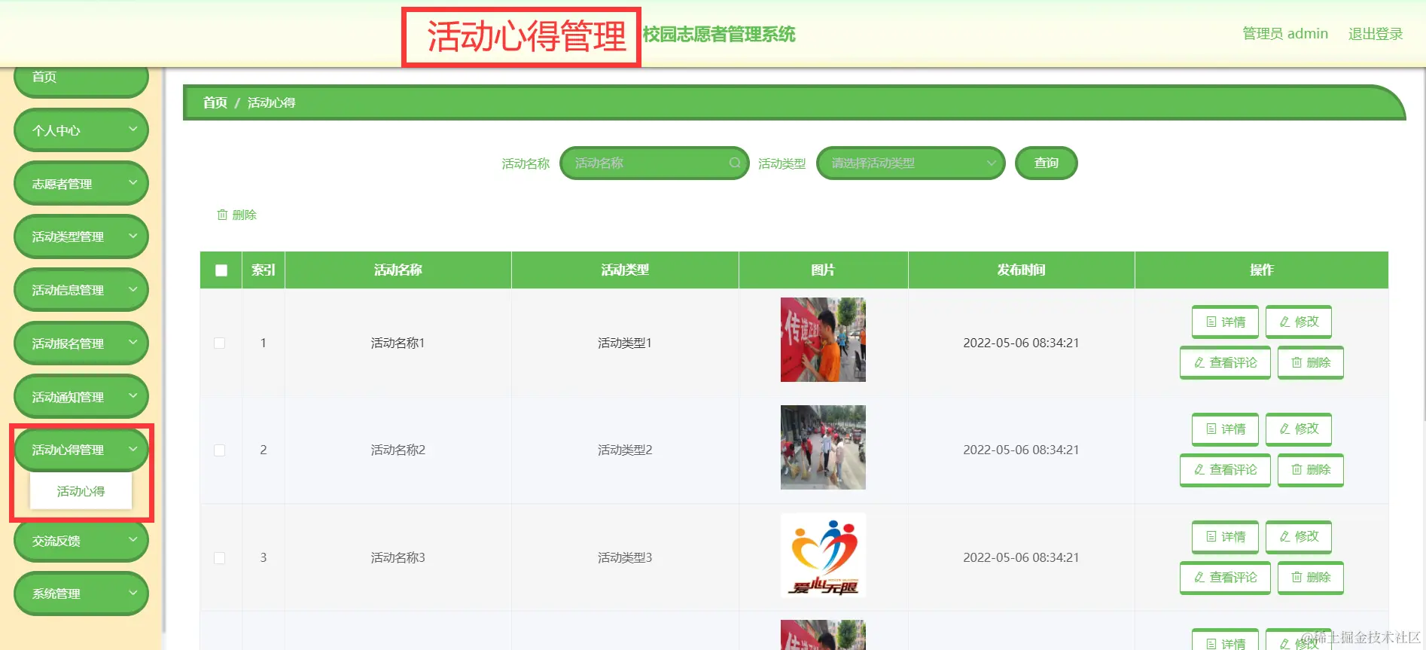Check the checkbox for row 3
The image size is (1426, 650).
220,558
